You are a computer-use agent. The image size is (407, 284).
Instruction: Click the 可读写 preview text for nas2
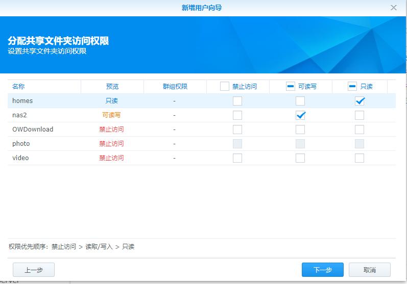(111, 115)
